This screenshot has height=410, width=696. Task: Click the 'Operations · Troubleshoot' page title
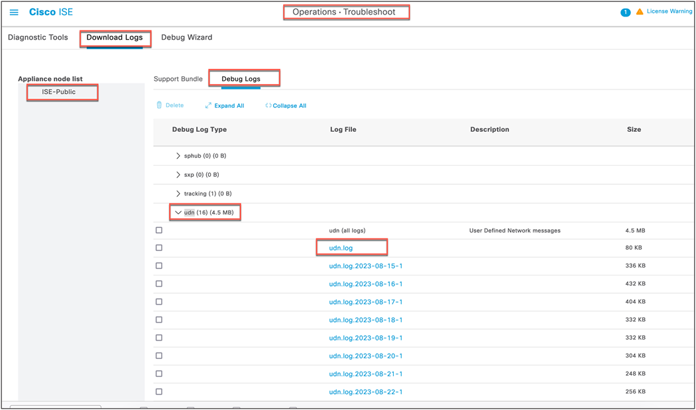(x=344, y=12)
